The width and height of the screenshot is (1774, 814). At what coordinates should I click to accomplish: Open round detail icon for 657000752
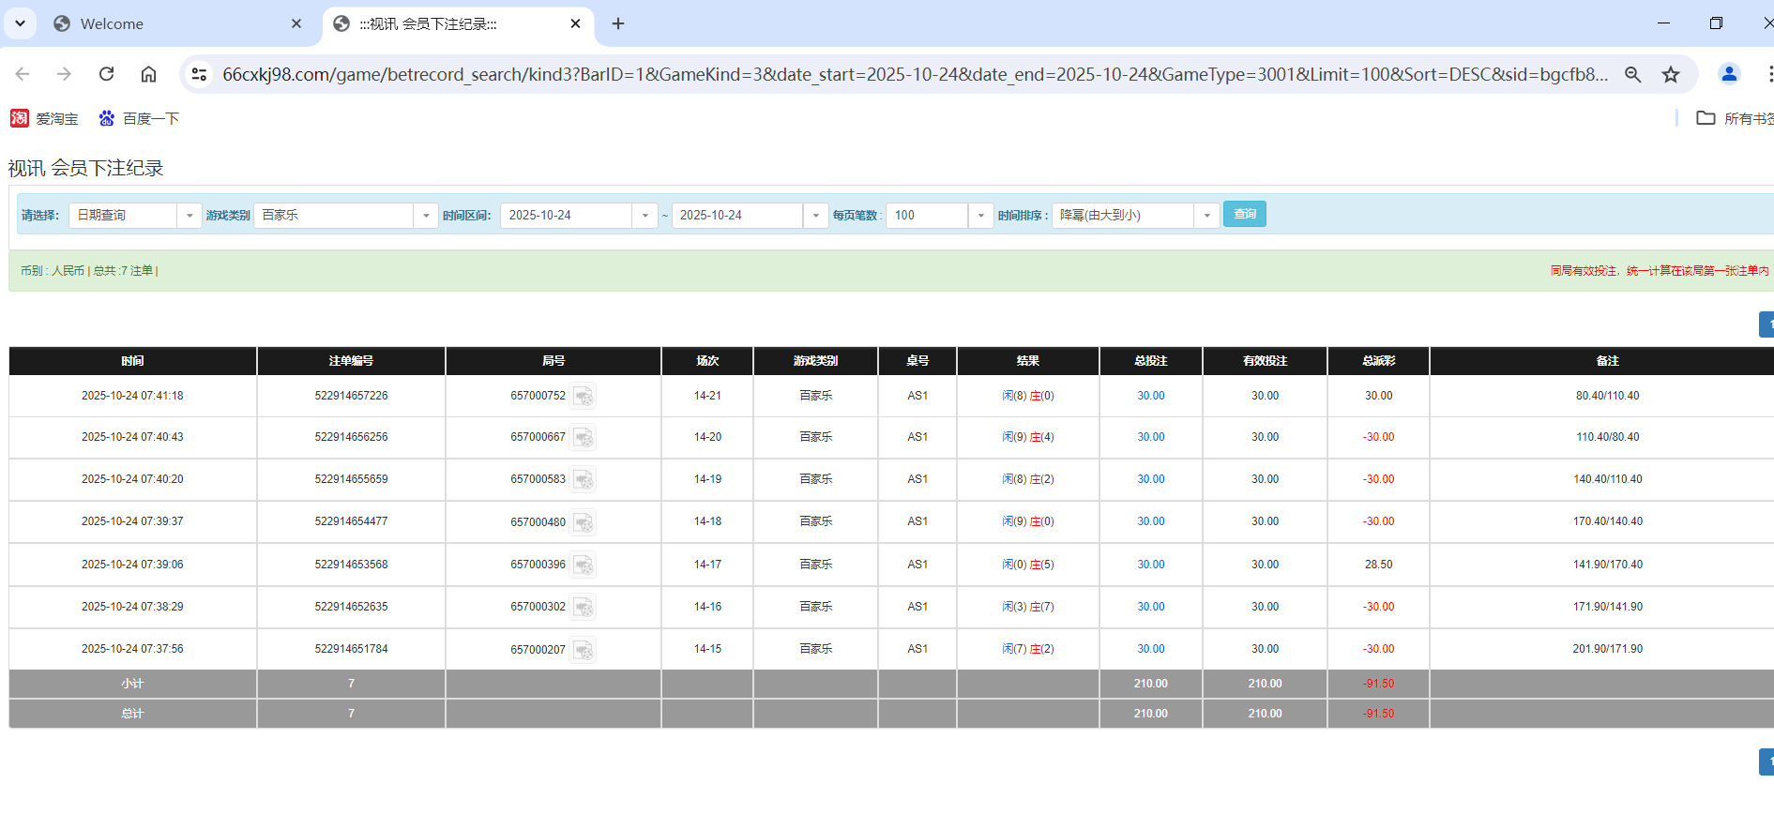coord(583,397)
